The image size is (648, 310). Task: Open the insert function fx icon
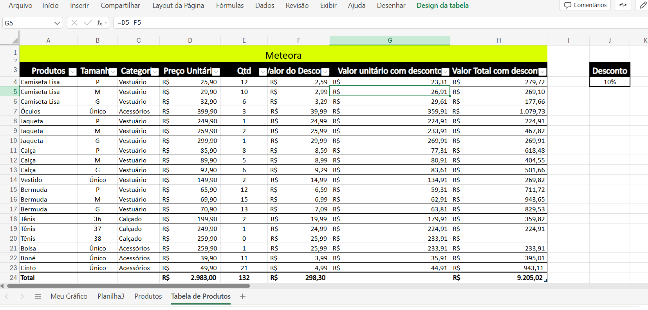[99, 23]
